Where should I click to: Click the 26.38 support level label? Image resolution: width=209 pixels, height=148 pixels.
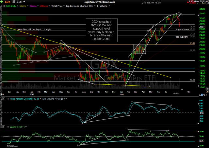(x=192, y=27)
